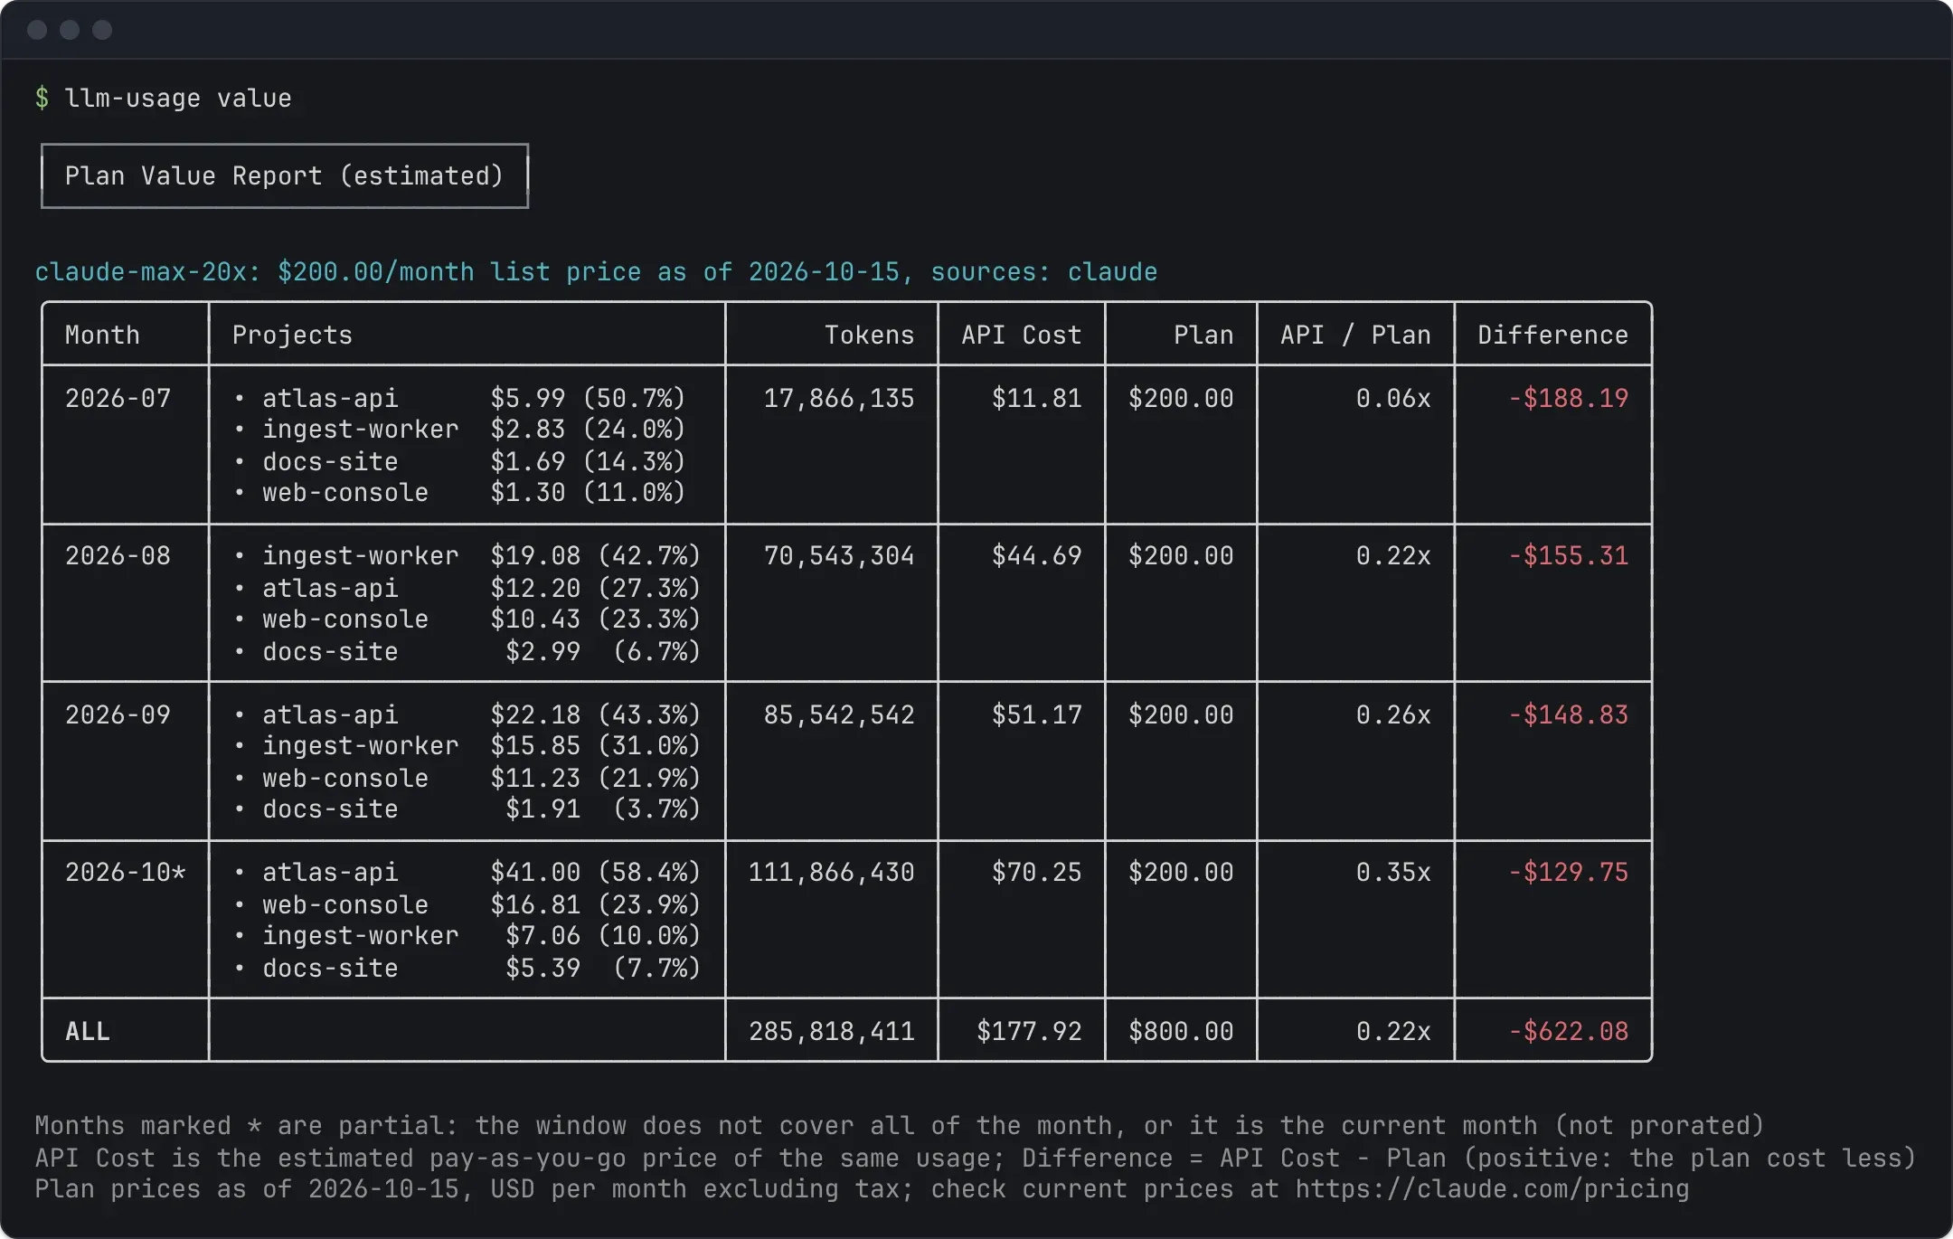Click the docs-site '$5.39 (7.7%)' line
This screenshot has width=1953, height=1239.
click(467, 968)
